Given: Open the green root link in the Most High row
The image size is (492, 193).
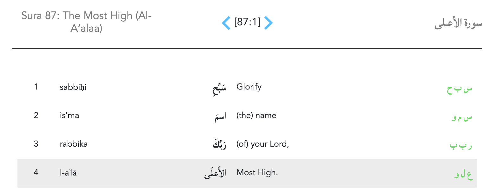Looking at the screenshot, I should tap(463, 175).
